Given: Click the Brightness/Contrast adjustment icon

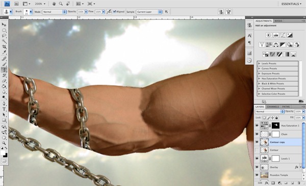Looking at the screenshot, I should (269, 35).
